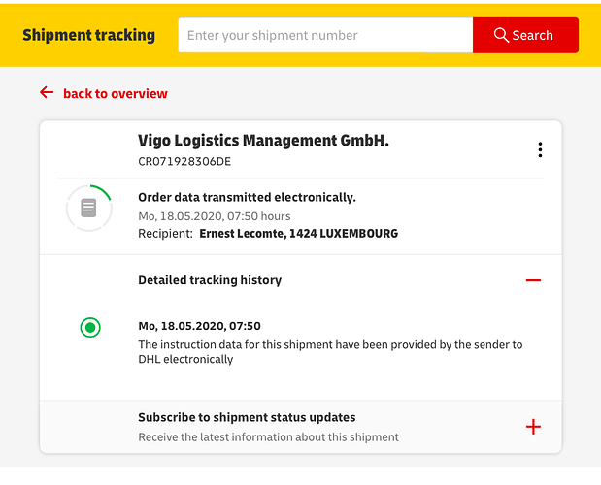Collapse the Detailed tracking history section
The height and width of the screenshot is (485, 601).
[x=533, y=280]
